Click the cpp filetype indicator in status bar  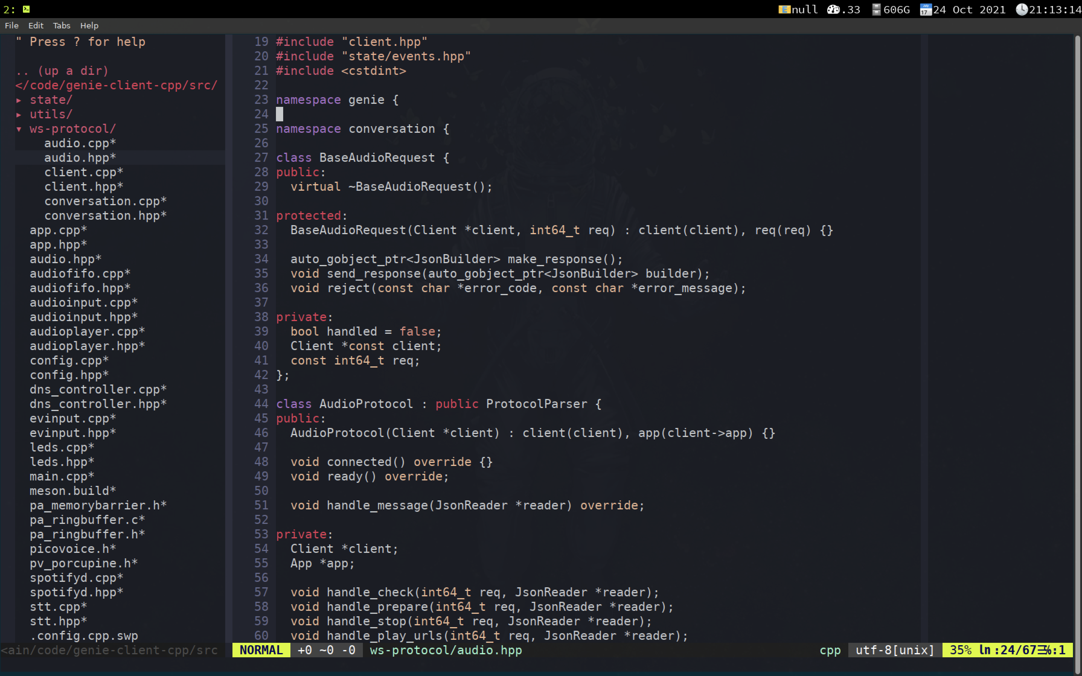pos(830,651)
